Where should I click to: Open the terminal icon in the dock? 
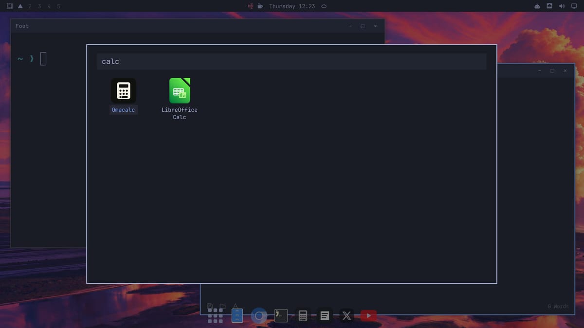point(281,316)
